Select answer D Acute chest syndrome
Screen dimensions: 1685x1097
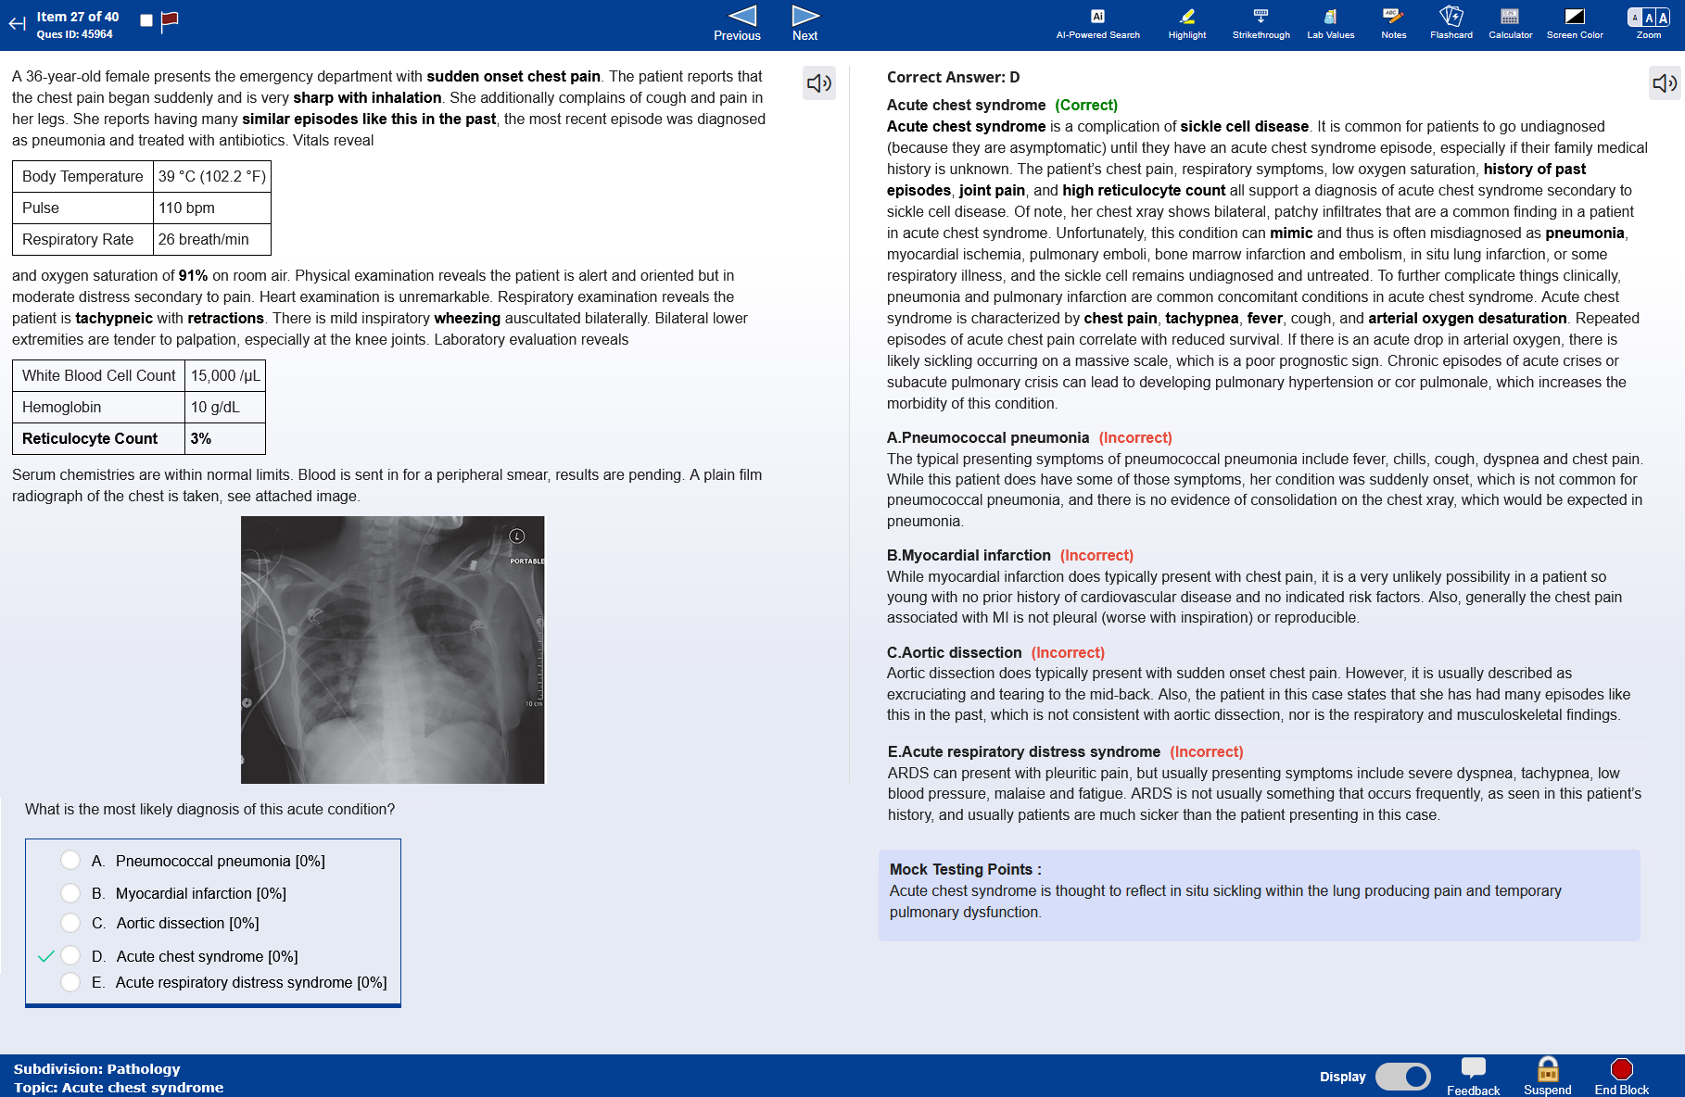coord(70,955)
